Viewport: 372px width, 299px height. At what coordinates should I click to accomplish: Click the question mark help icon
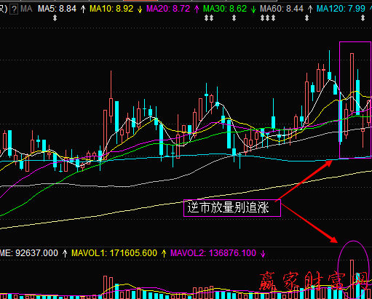(15, 9)
